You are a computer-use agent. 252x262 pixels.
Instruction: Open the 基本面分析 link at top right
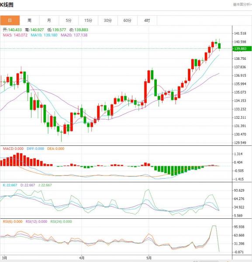(x=242, y=4)
